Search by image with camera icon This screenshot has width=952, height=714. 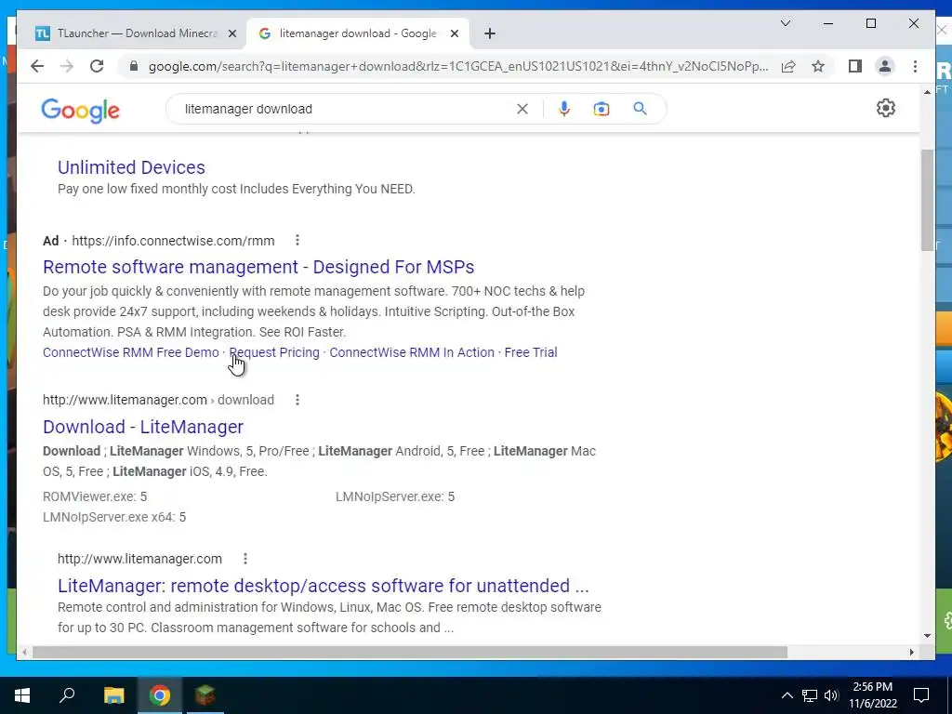tap(602, 109)
